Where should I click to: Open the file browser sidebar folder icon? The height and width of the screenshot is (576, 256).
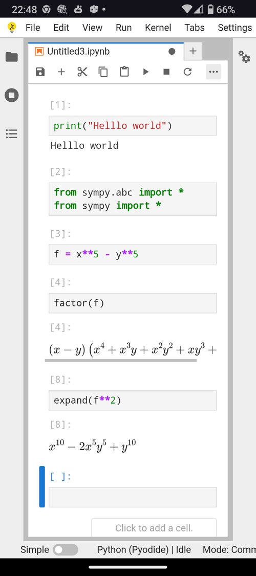(11, 57)
